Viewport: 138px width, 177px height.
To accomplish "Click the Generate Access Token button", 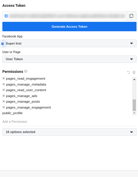I will click(x=69, y=27).
